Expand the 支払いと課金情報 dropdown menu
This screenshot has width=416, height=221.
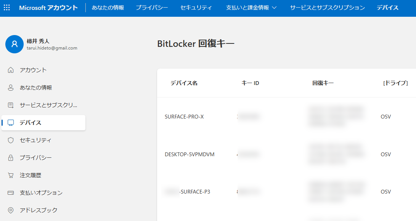click(251, 7)
